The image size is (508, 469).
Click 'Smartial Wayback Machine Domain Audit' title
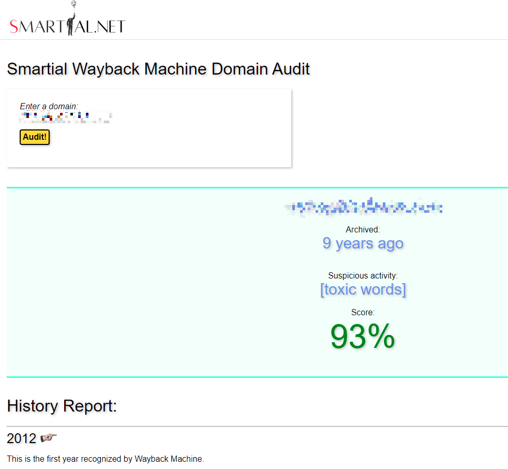pyautogui.click(x=158, y=69)
